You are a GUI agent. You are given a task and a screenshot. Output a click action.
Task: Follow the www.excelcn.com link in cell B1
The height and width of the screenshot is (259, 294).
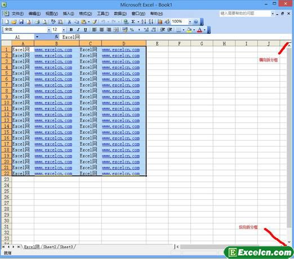pyautogui.click(x=54, y=50)
